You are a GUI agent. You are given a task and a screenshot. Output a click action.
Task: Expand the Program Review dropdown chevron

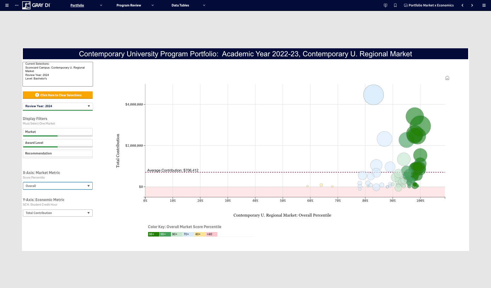click(153, 5)
